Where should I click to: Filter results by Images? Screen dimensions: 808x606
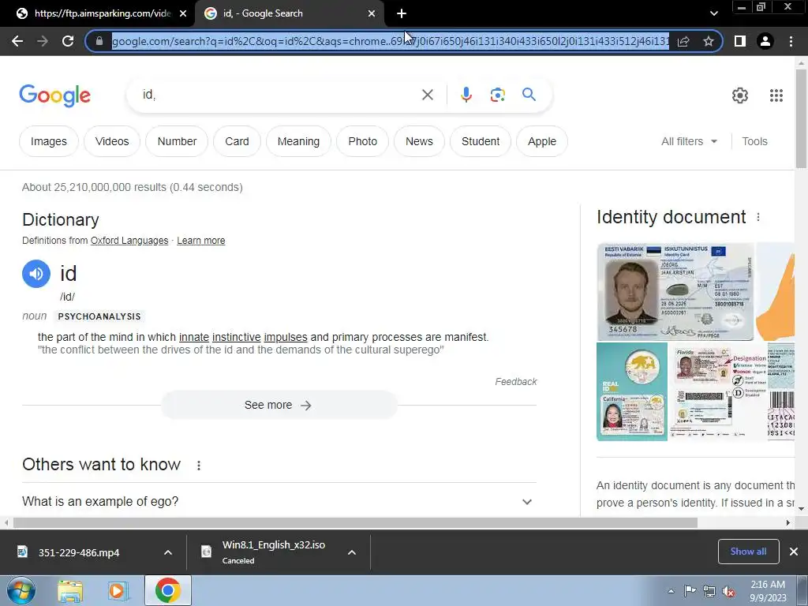point(49,141)
